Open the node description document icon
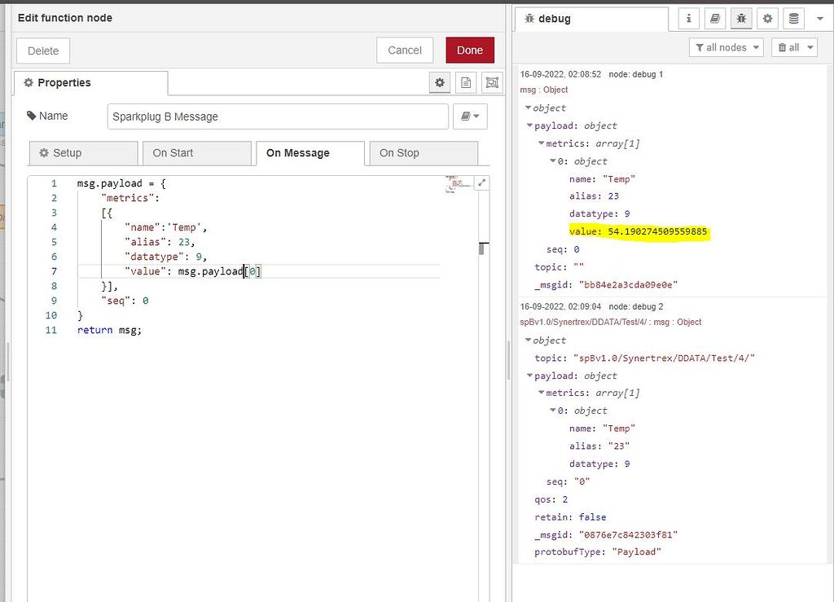 (465, 82)
